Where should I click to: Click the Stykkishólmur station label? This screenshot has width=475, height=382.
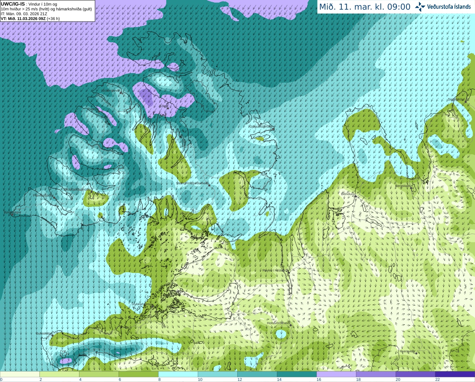142,304
